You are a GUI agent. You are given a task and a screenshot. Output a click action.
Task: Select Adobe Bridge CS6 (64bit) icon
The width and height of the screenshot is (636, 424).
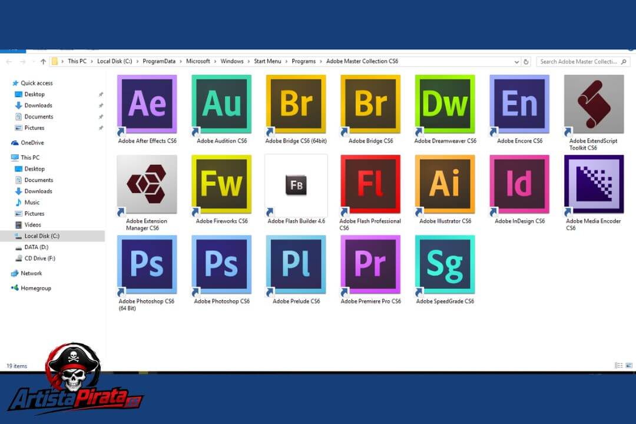tap(296, 104)
